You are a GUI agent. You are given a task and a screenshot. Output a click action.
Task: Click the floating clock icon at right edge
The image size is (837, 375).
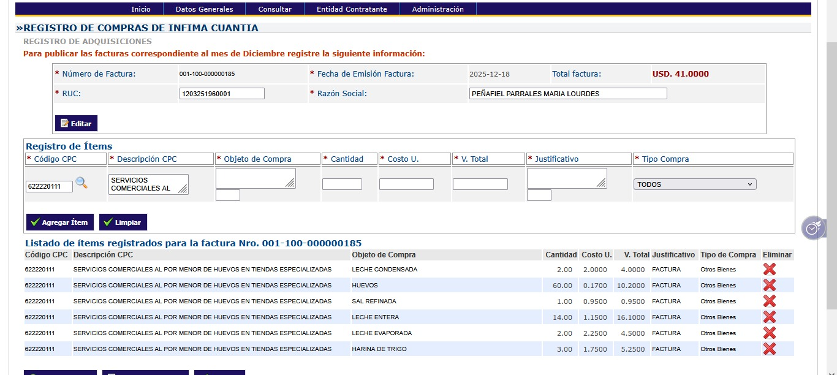click(x=812, y=228)
